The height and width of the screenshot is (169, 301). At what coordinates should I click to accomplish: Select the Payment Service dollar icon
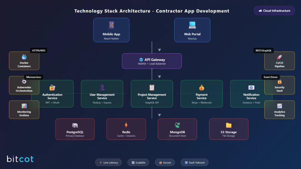point(201,87)
